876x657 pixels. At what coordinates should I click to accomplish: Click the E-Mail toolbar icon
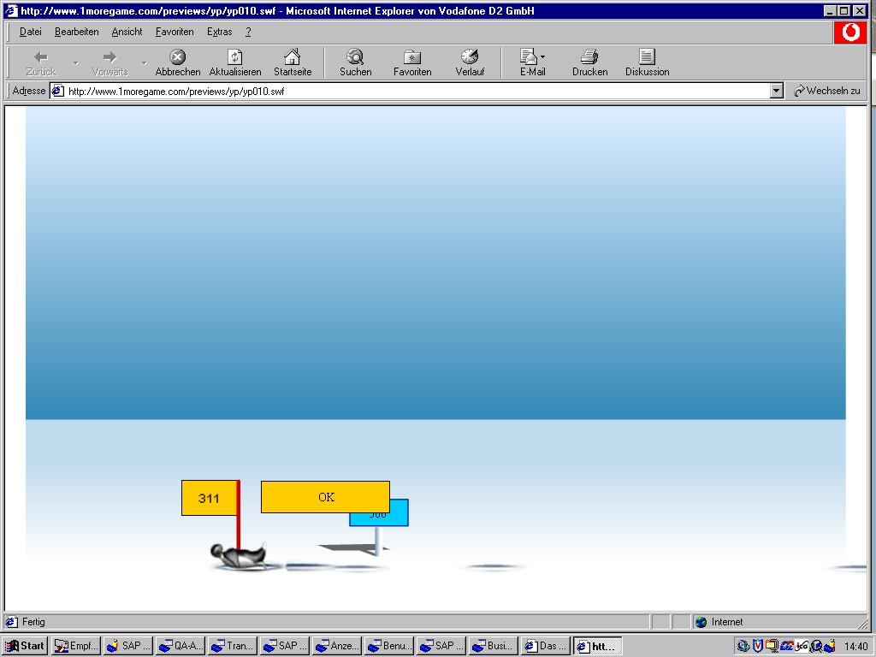(529, 57)
